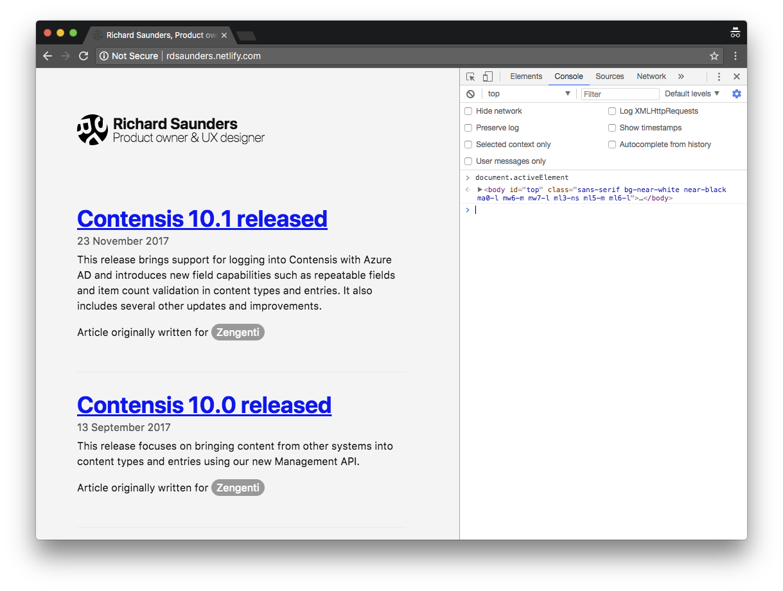Screen dimensions: 783x591
Task: Click the document.activeElement console entry
Action: click(522, 177)
